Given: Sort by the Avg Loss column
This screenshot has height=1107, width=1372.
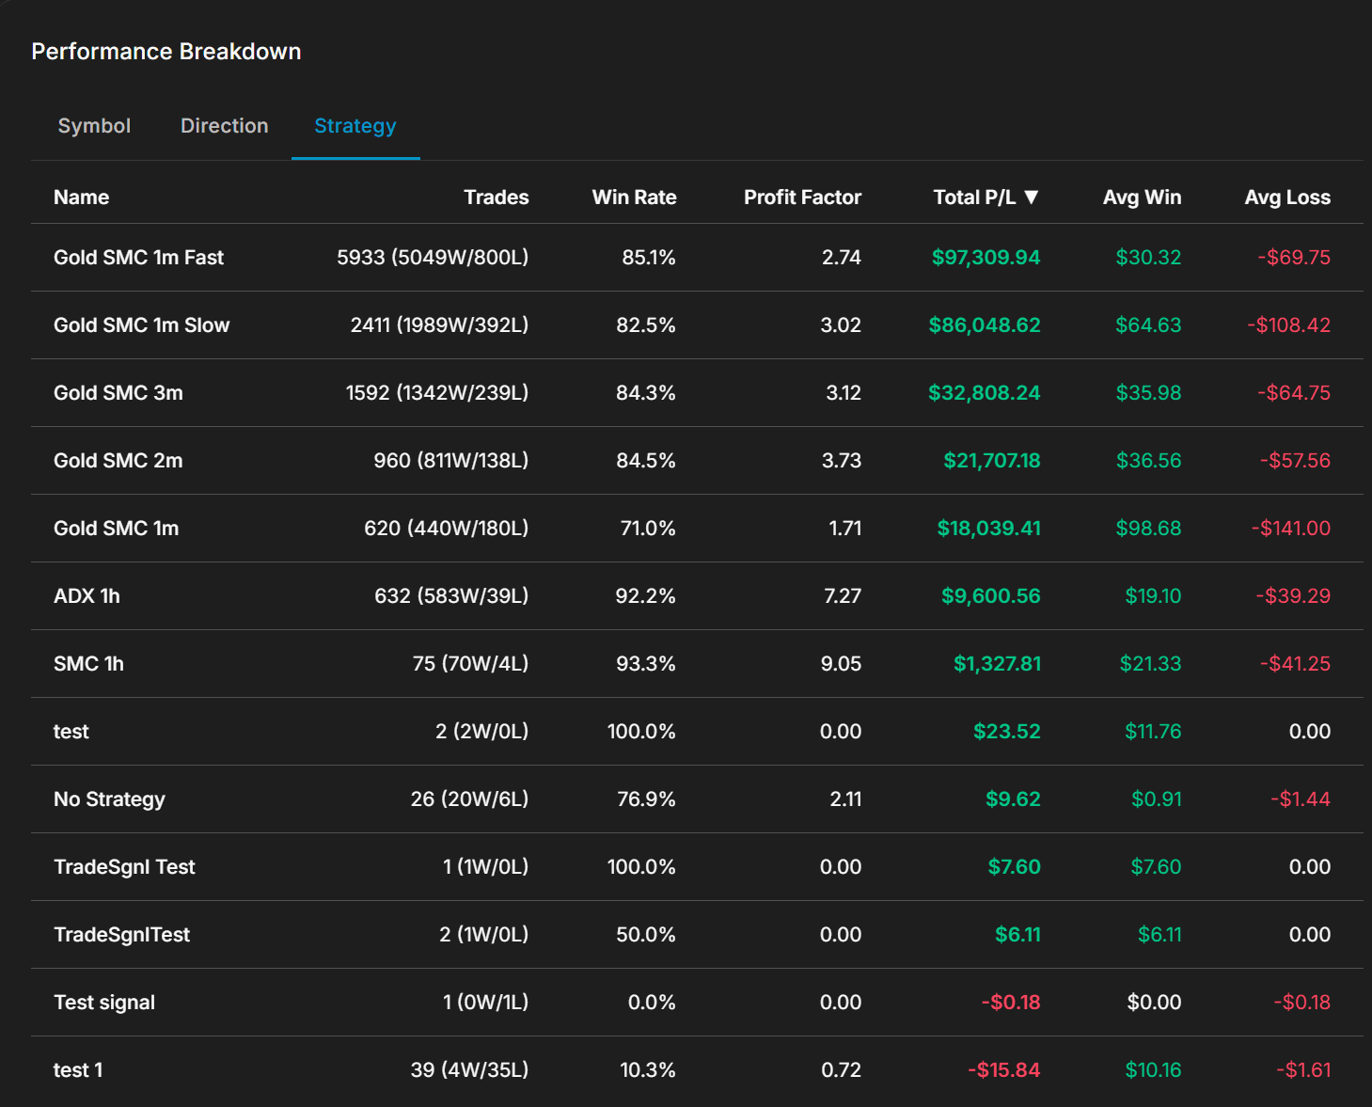Looking at the screenshot, I should click(1287, 197).
